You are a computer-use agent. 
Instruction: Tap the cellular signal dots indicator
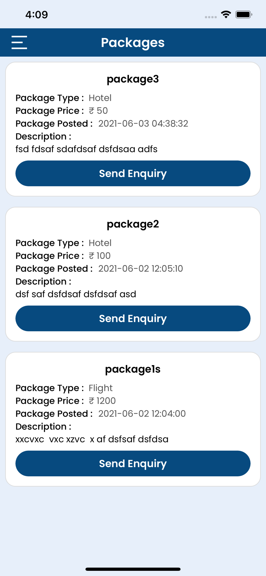point(211,17)
